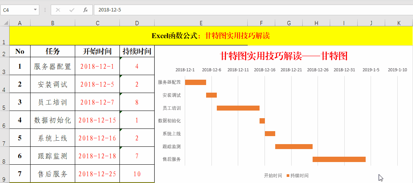
Task: Click the Gantt chart title text
Action: click(x=284, y=56)
